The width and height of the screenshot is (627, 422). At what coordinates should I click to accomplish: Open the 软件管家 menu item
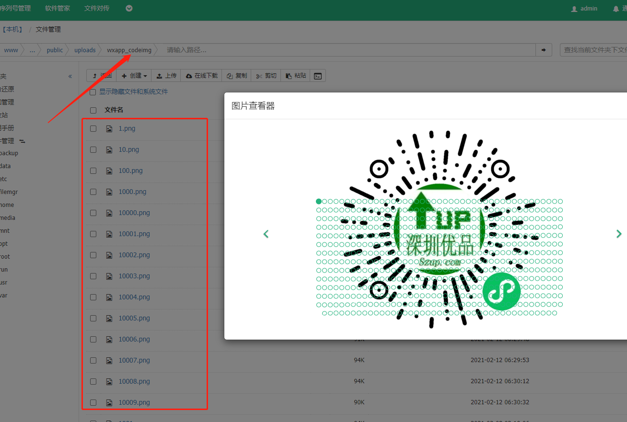pos(57,8)
